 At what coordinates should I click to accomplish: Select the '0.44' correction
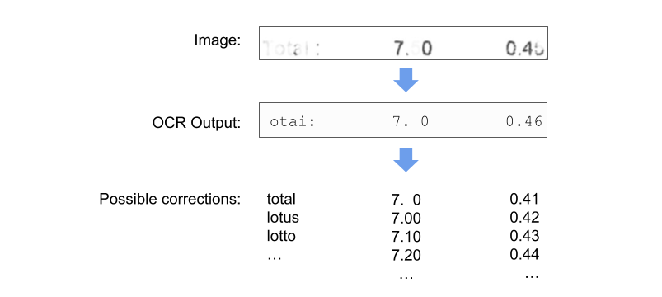[x=524, y=254]
